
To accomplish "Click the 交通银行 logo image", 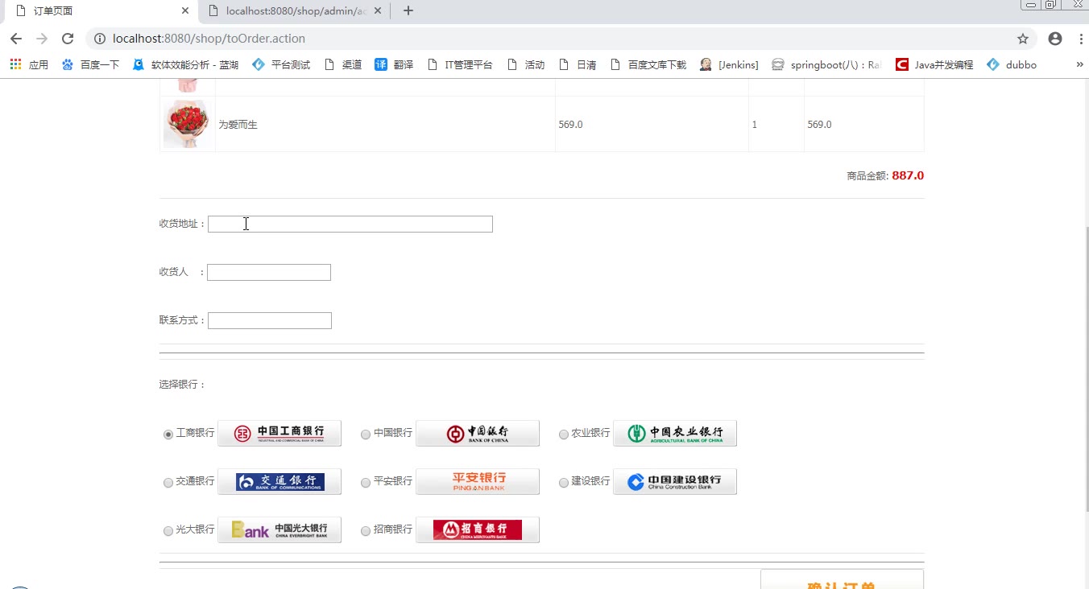I will (279, 481).
